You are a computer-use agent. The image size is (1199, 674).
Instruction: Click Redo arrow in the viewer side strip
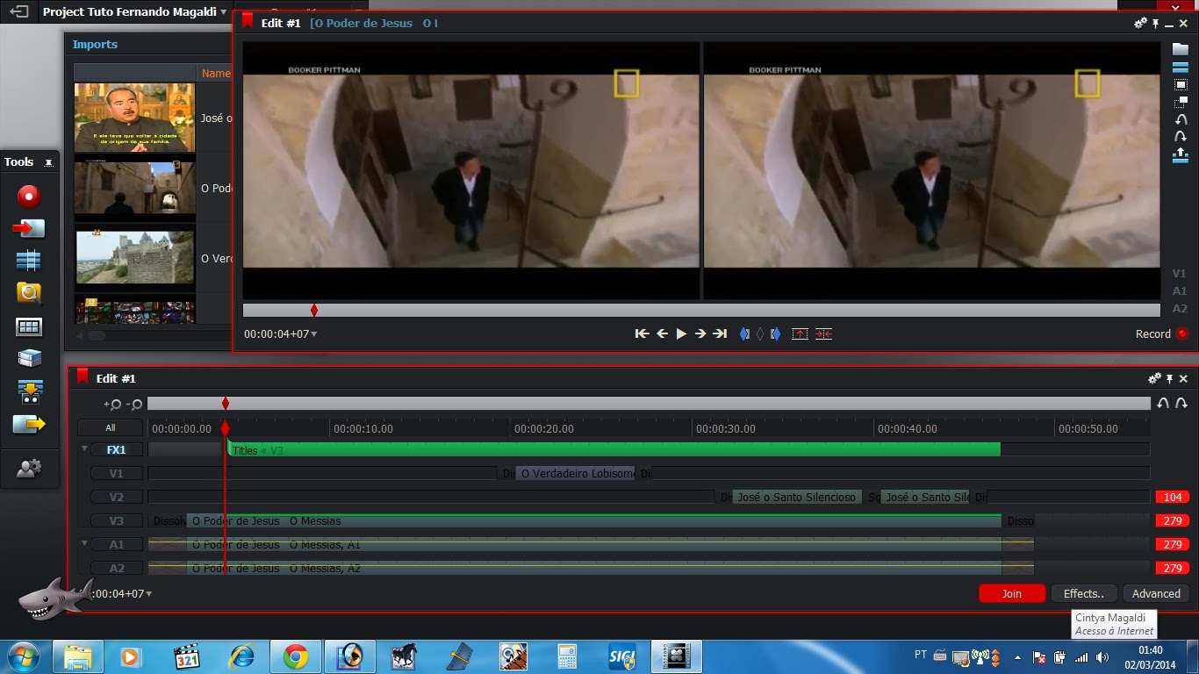click(1181, 136)
